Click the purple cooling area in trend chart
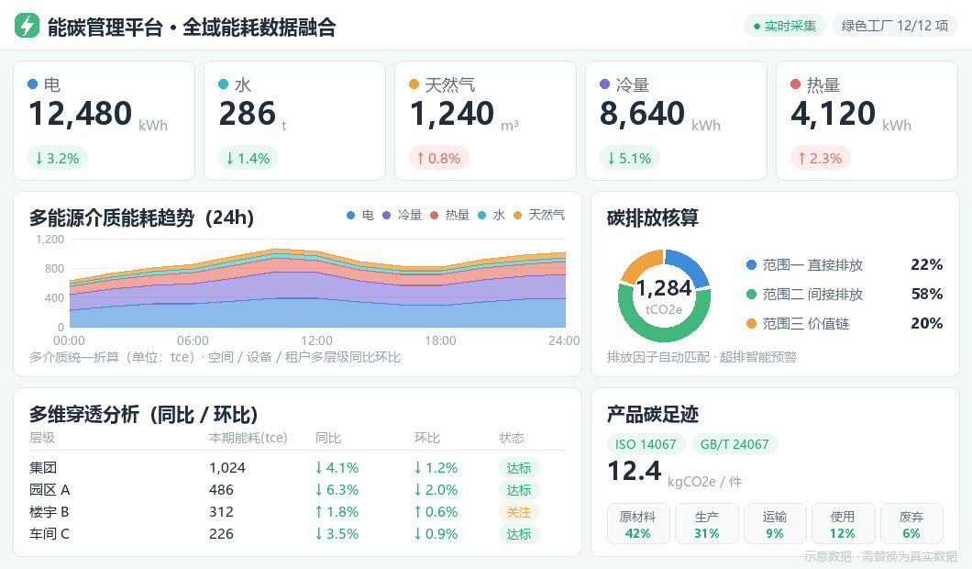Image resolution: width=972 pixels, height=569 pixels. (x=316, y=285)
